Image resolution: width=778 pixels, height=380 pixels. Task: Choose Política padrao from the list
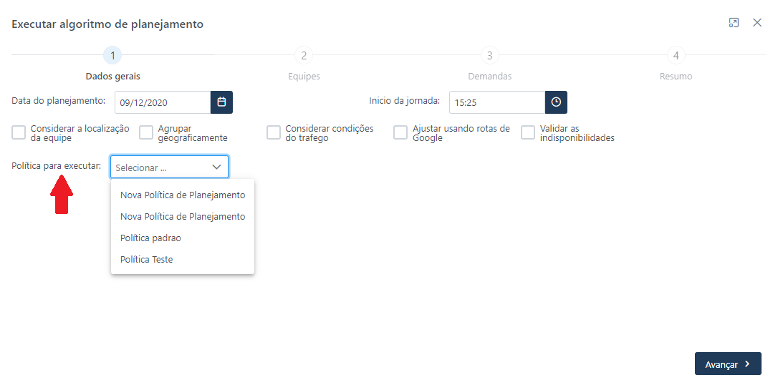coord(183,238)
